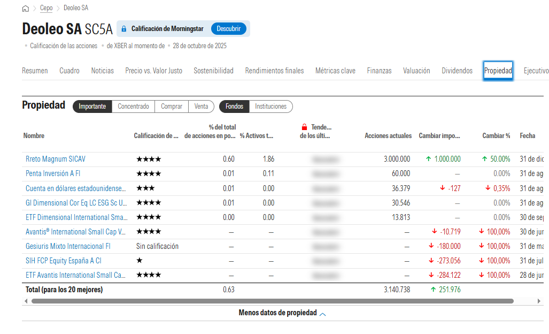Image resolution: width=549 pixels, height=334 pixels.
Task: Open the Cuadro tab
Action: [x=69, y=71]
